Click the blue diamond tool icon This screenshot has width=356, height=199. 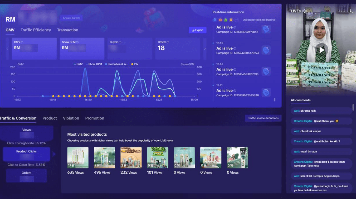pyautogui.click(x=215, y=20)
